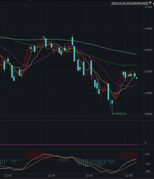This screenshot has height=179, width=154.
Task: Click the last candlestick at the chart's right end
Action: click(x=136, y=78)
